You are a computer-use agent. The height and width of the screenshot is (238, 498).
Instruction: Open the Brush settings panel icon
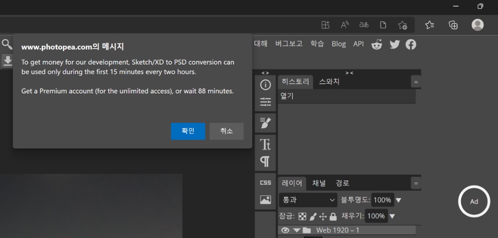coord(265,122)
